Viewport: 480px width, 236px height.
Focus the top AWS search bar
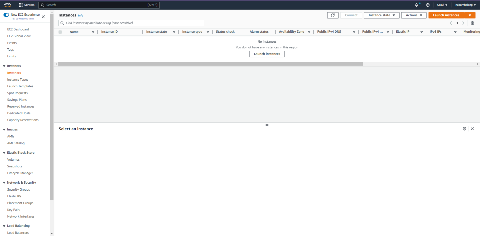[x=99, y=5]
